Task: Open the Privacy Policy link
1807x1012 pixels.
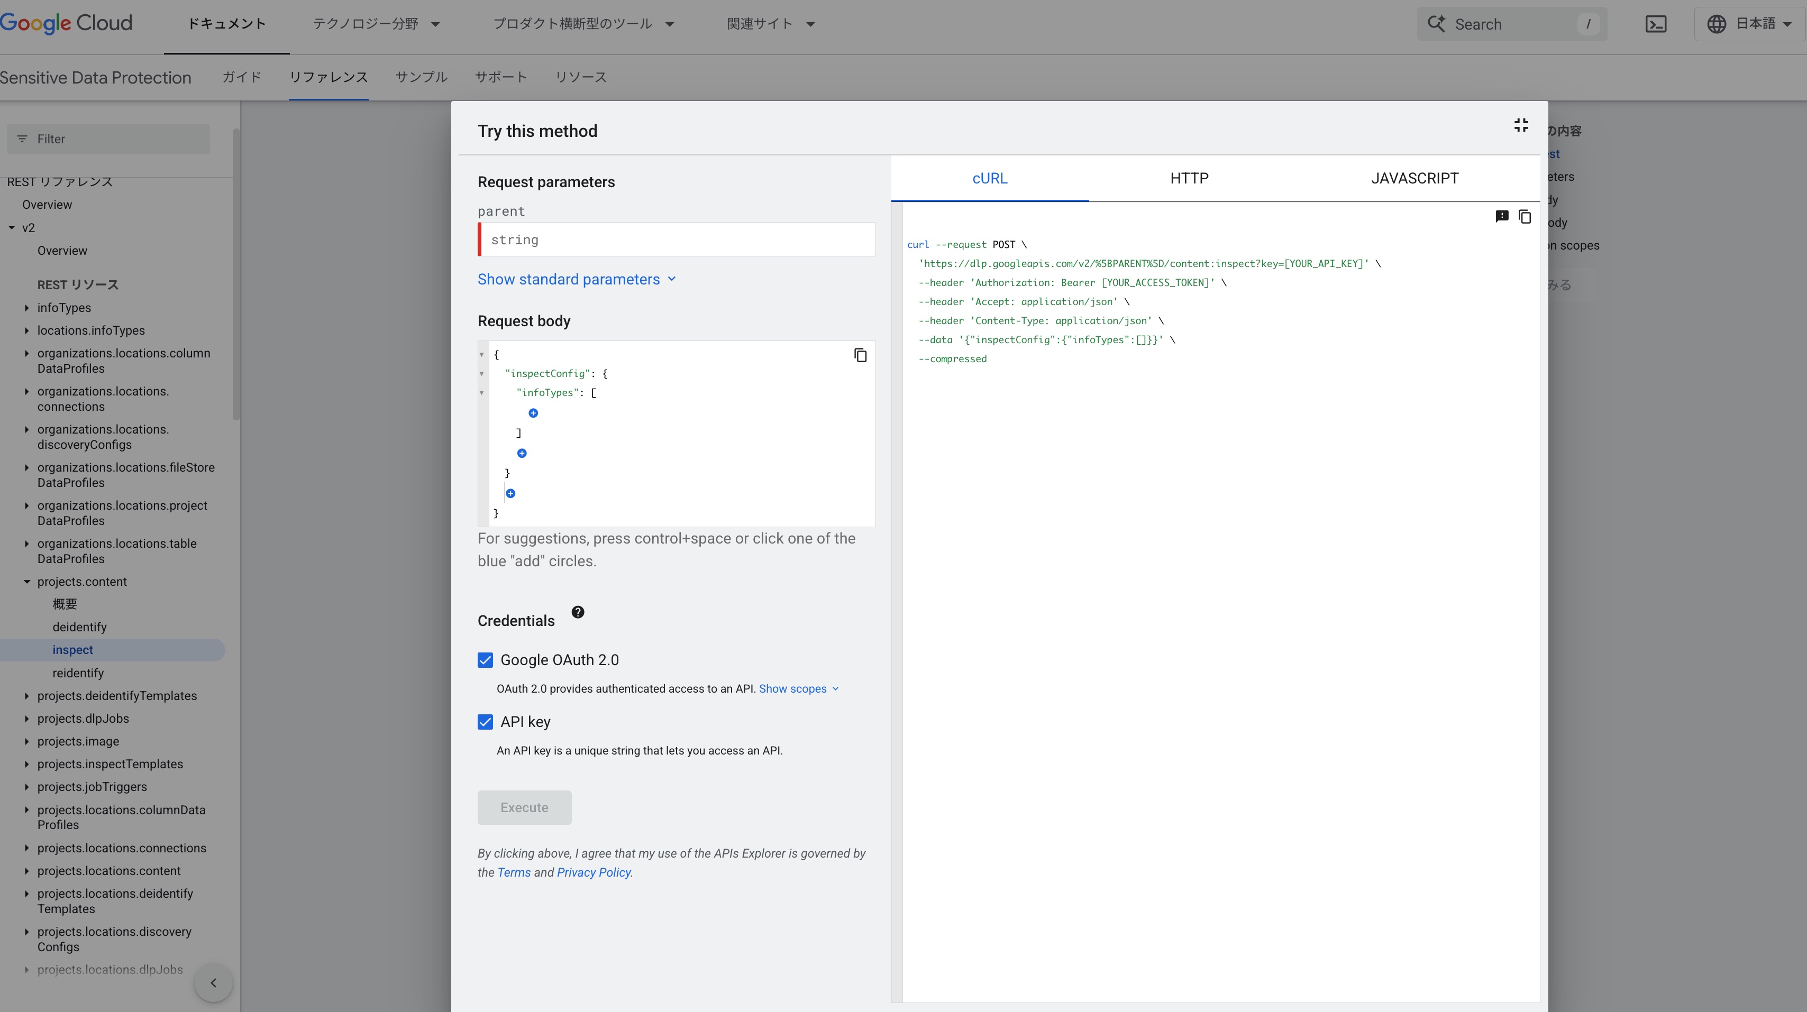Action: [594, 872]
